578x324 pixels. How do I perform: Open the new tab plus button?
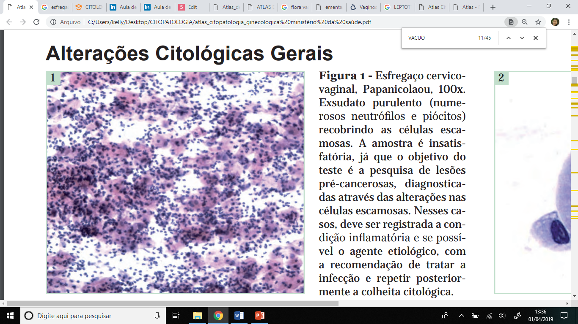click(493, 7)
